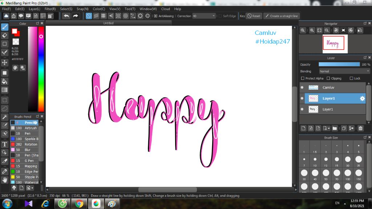
Task: Expand the add-layer dropdown arrow
Action: click(x=329, y=128)
